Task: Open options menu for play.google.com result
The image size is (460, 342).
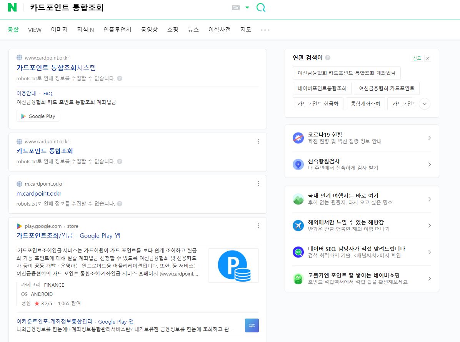Action: pyautogui.click(x=258, y=226)
